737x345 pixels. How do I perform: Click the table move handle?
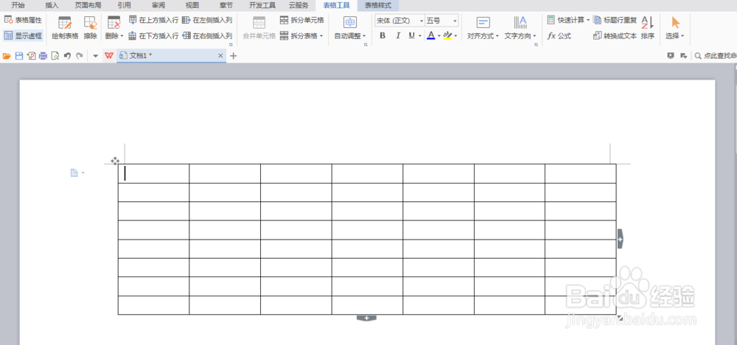click(x=115, y=161)
